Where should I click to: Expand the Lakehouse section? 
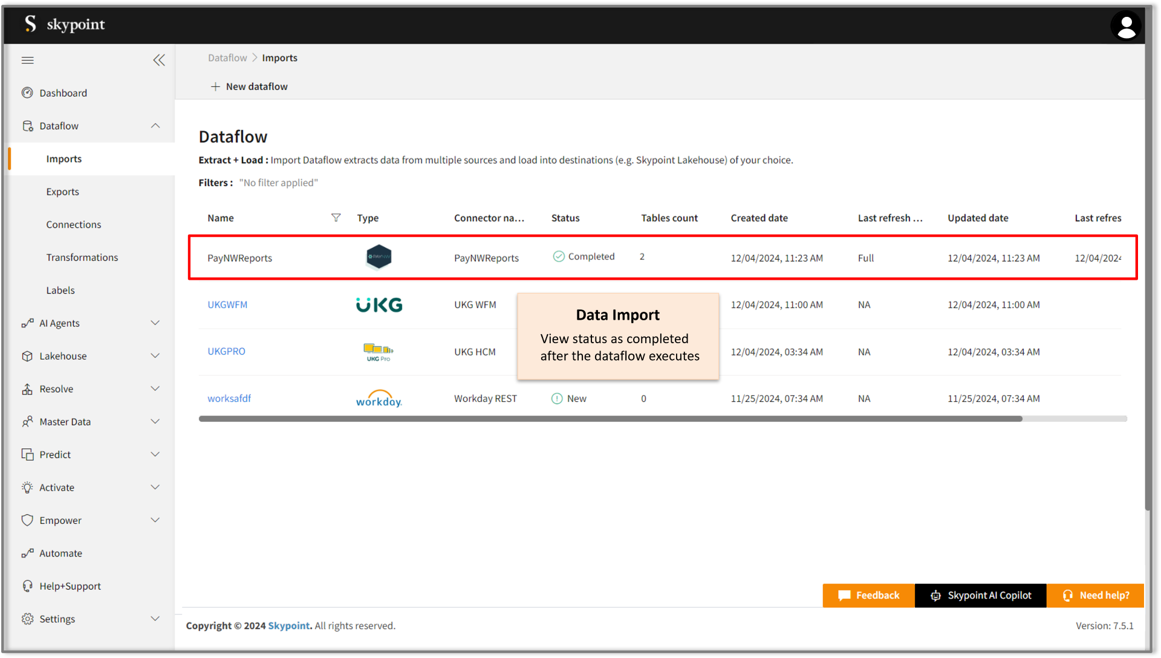(155, 356)
